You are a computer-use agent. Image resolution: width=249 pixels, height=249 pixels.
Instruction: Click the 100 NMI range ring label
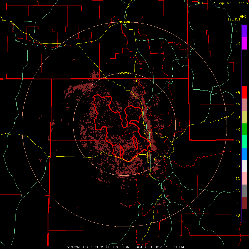(x=124, y=22)
